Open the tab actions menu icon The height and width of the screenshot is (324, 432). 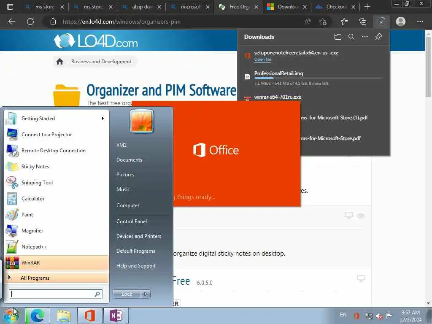(10, 7)
